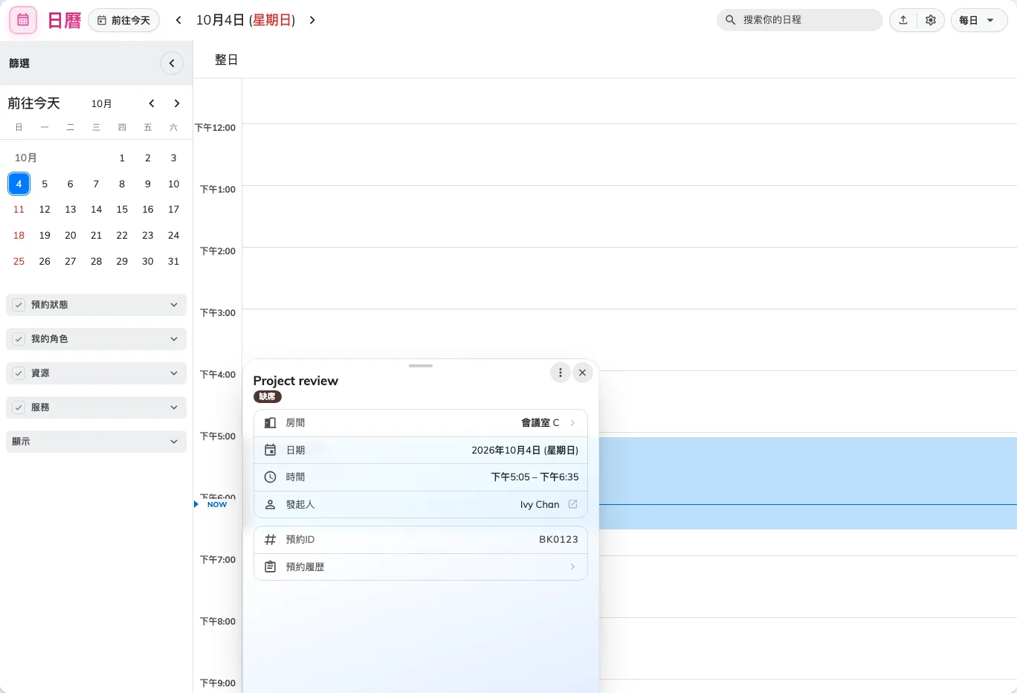This screenshot has width=1017, height=693.
Task: Open settings via gear icon
Action: tap(931, 20)
